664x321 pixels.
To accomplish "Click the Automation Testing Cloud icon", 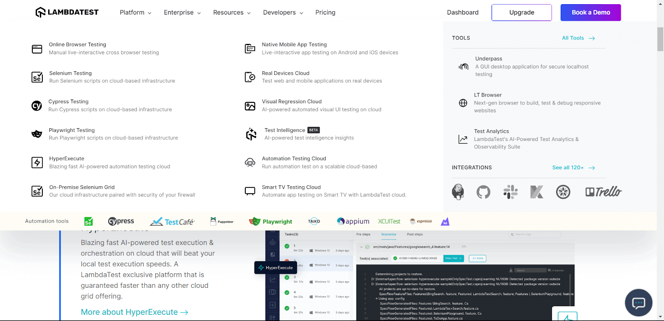I will click(x=250, y=163).
